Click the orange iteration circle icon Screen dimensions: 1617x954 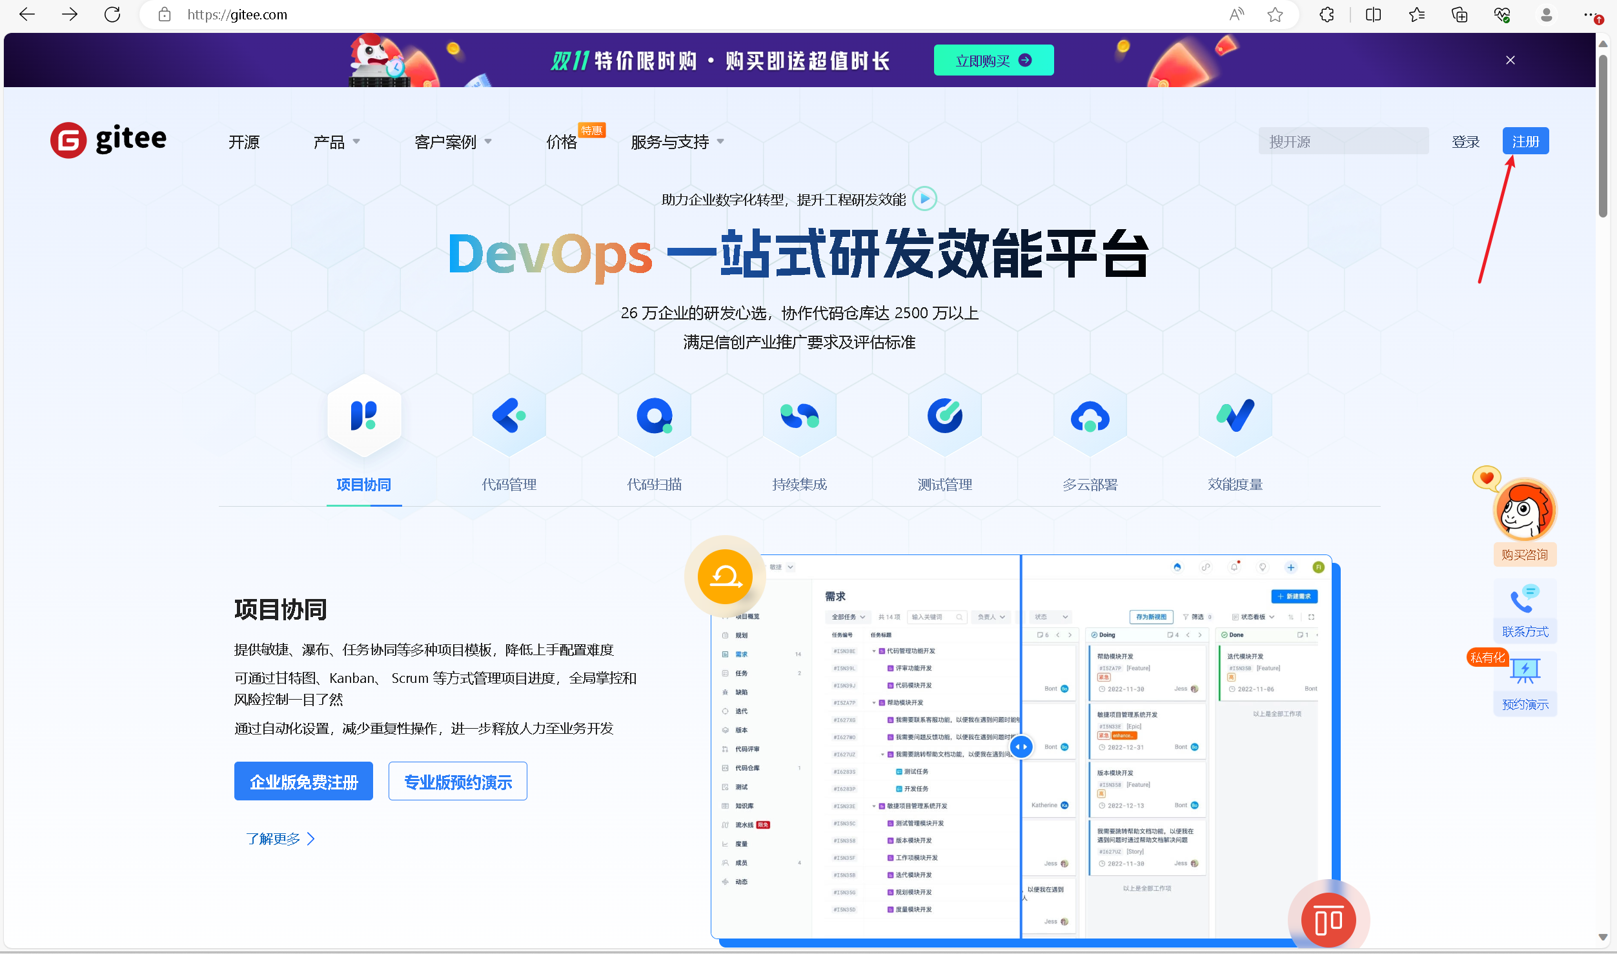[x=725, y=576]
